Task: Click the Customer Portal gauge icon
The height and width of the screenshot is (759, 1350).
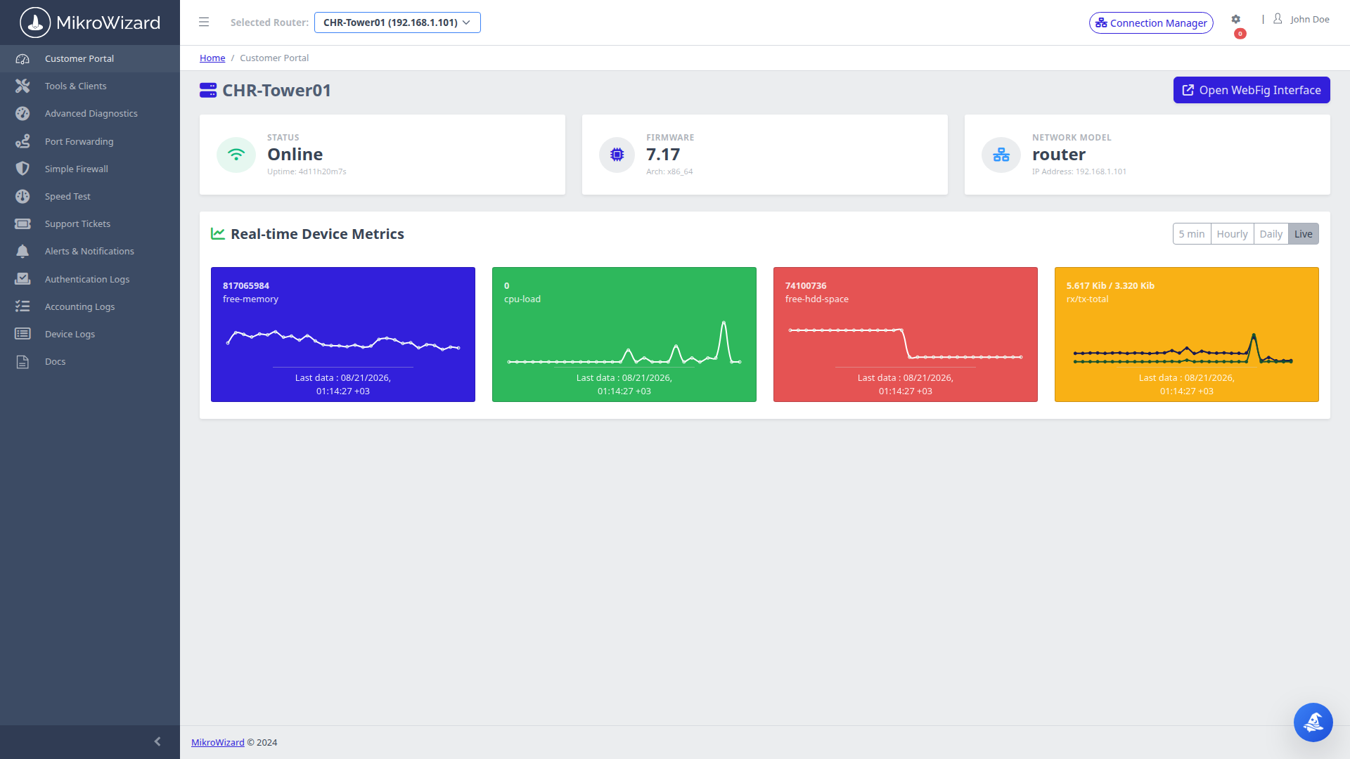Action: coord(22,58)
